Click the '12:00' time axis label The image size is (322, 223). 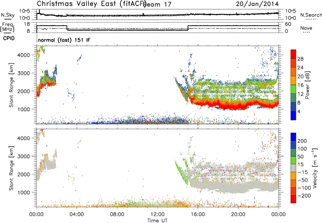tap(157, 215)
